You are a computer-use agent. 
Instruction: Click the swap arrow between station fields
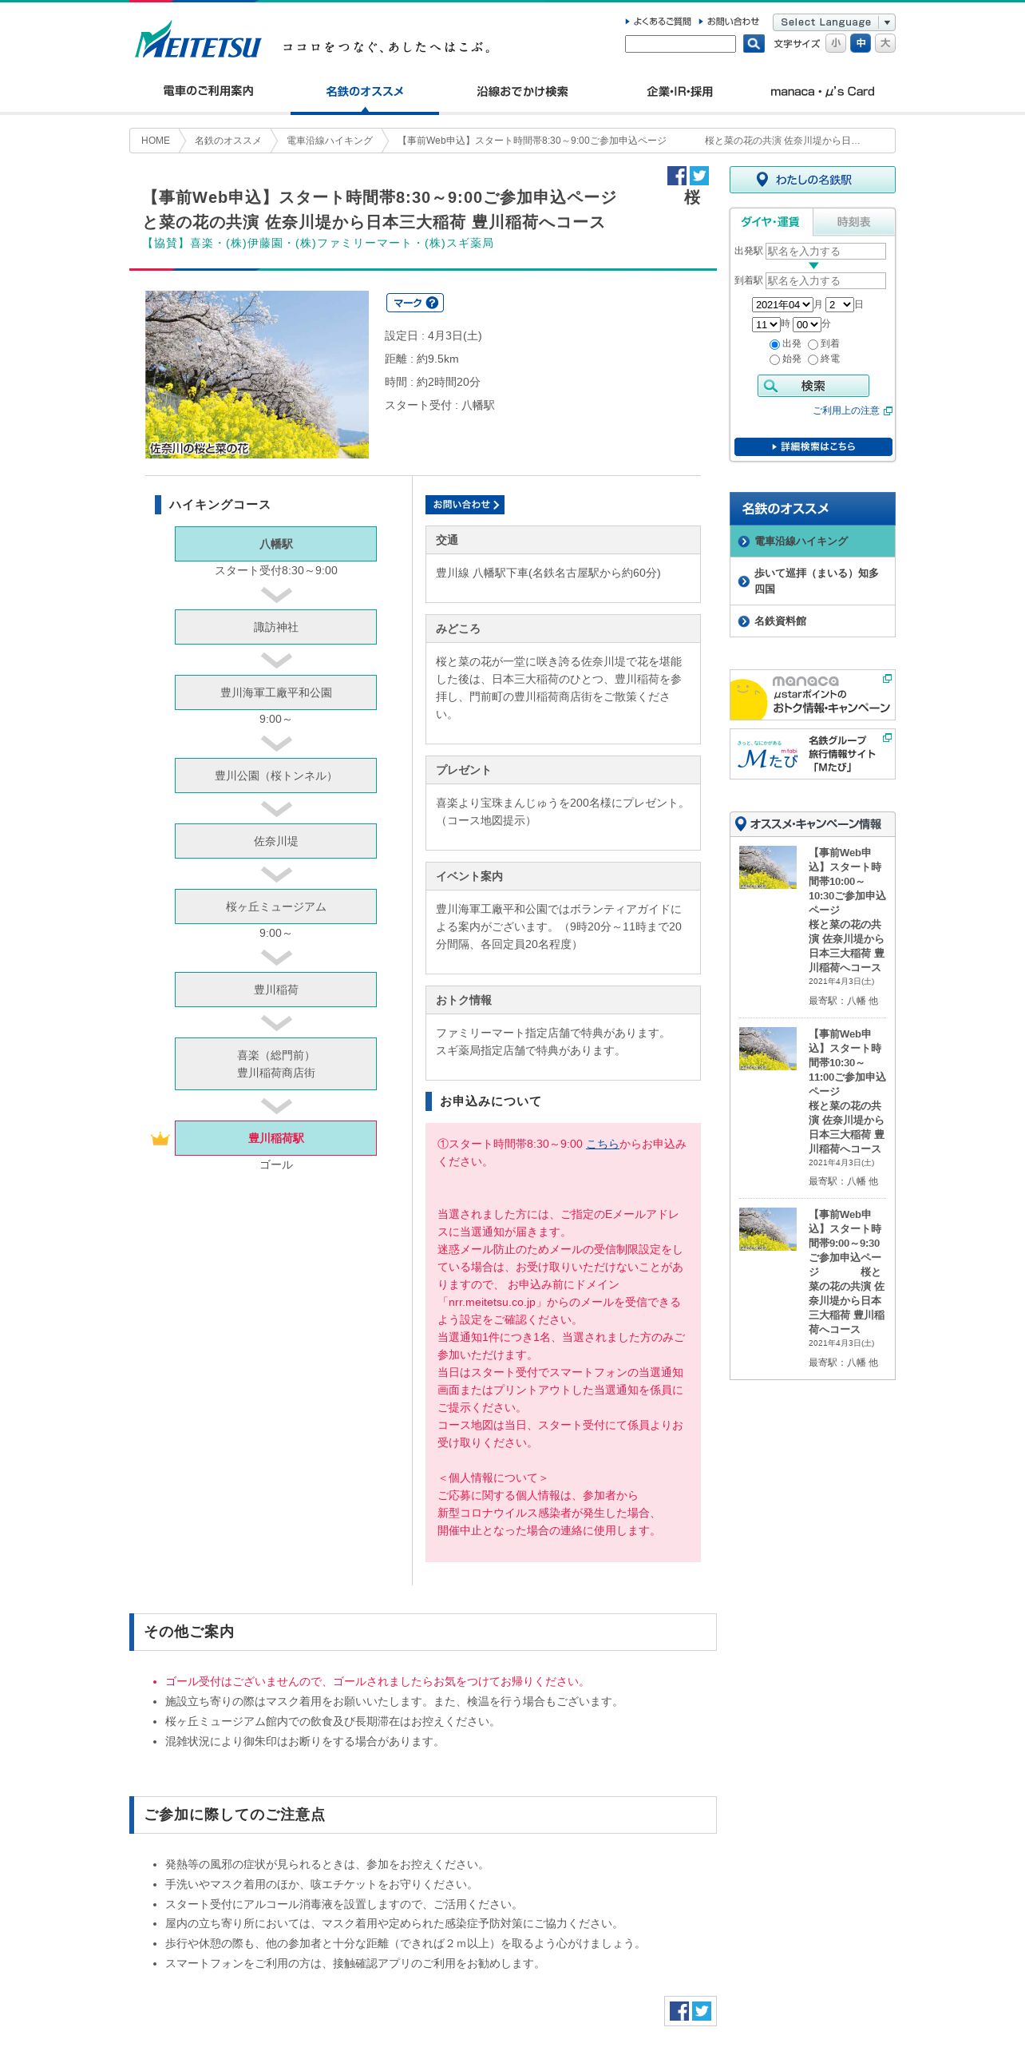pyautogui.click(x=813, y=266)
